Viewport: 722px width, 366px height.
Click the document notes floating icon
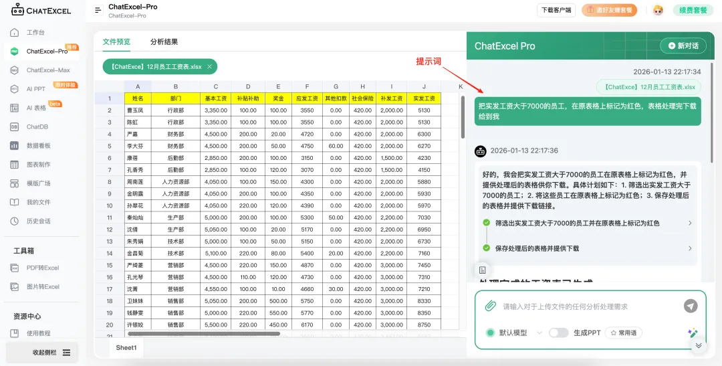[481, 270]
